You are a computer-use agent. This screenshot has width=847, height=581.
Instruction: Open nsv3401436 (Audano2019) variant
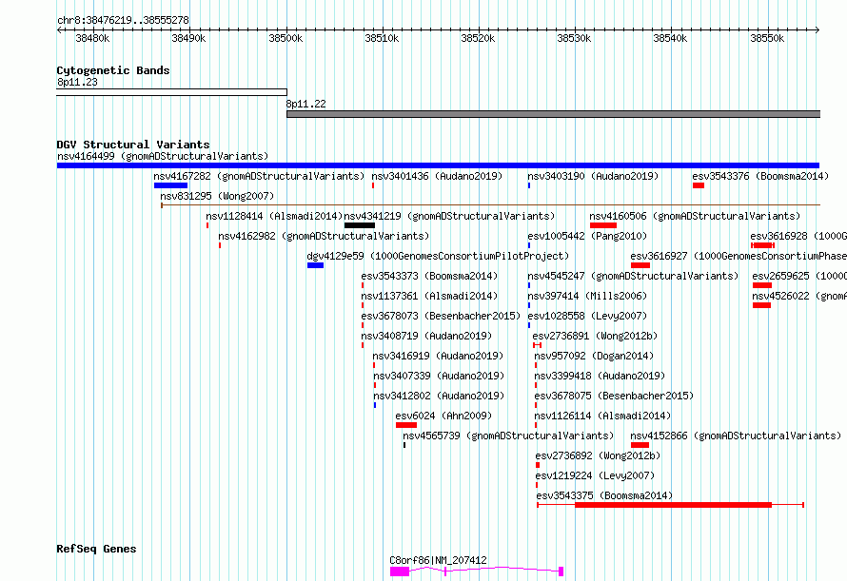[437, 176]
